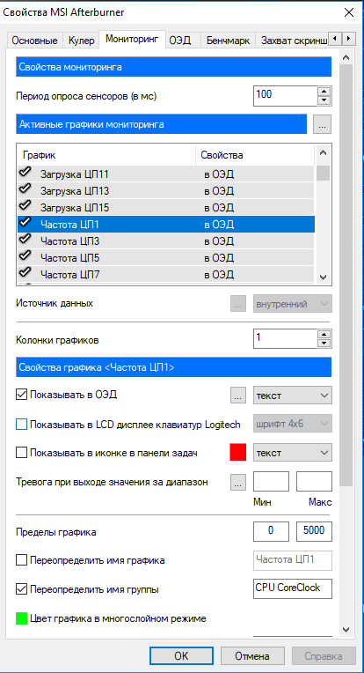Screen dimensions: 364x673
Task: Edit group name field CPU CoreClock
Action: [x=293, y=588]
